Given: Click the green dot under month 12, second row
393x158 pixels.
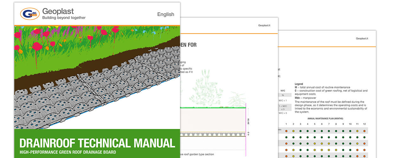Looking at the screenshot, I should pos(364,137).
